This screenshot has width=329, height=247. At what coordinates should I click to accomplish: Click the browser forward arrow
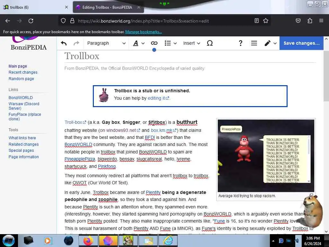click(x=19, y=21)
